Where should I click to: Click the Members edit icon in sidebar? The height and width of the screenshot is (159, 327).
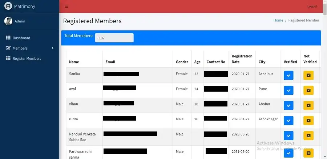click(8, 48)
